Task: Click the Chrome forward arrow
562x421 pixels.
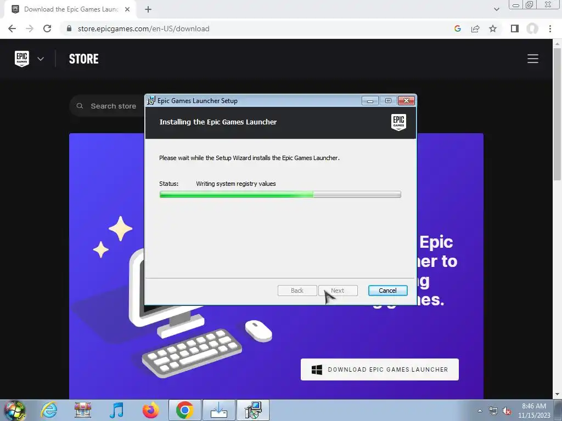Action: point(30,29)
